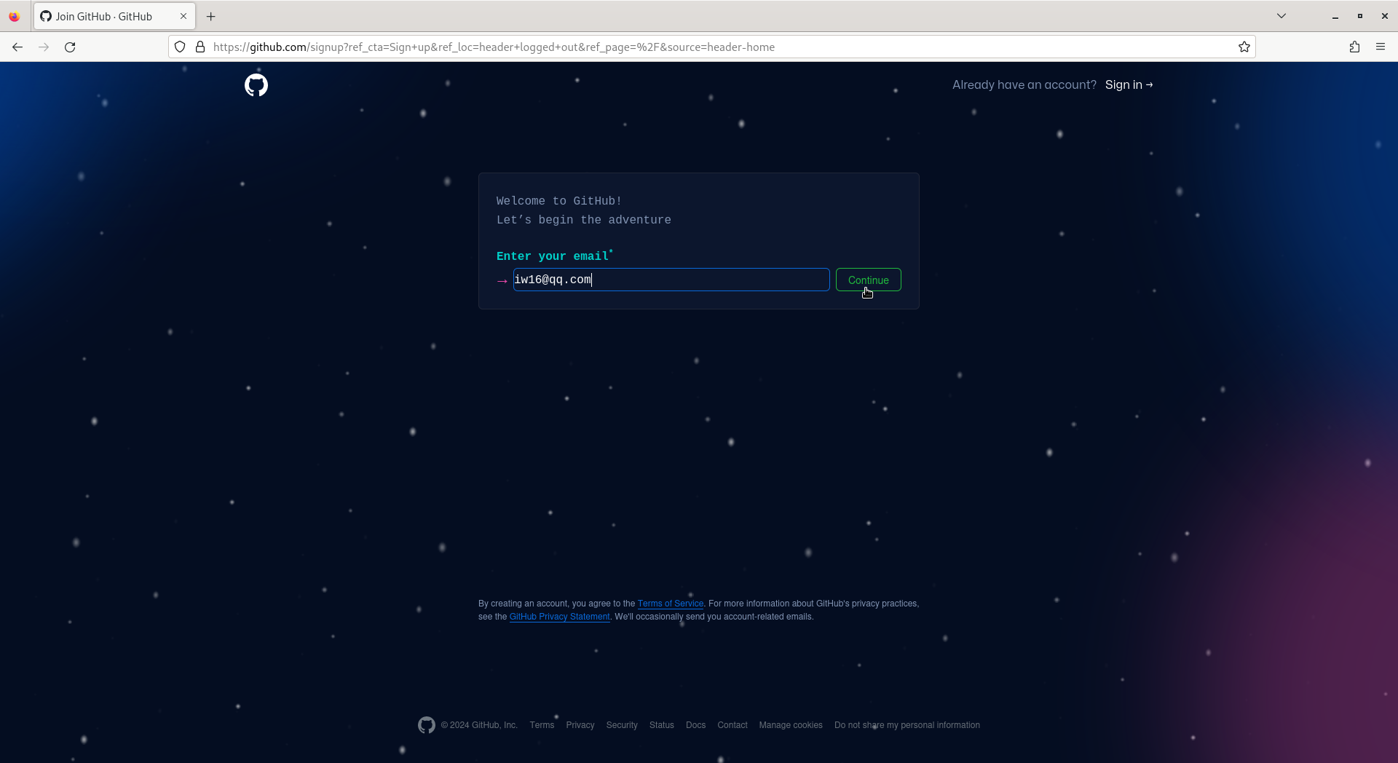Click Manage cookies in footer
The height and width of the screenshot is (763, 1398).
[x=791, y=725]
